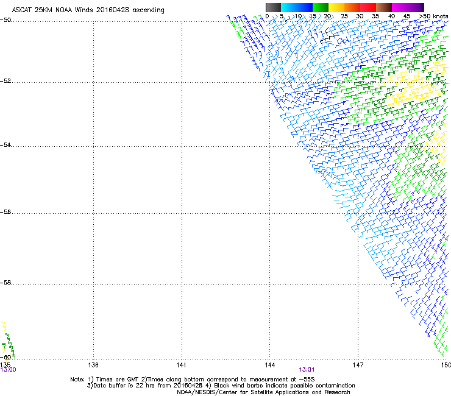Click the '-50' latitude axis label
Image resolution: width=451 pixels, height=396 pixels.
pyautogui.click(x=5, y=20)
